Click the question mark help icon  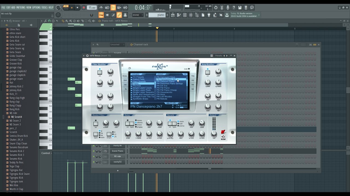[234, 8]
